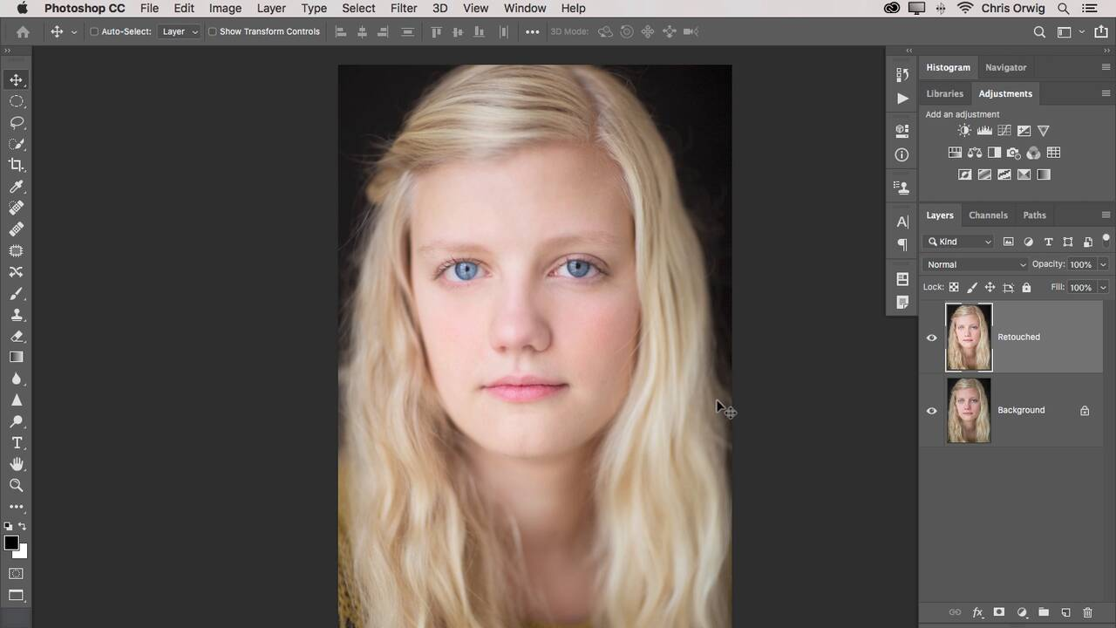The width and height of the screenshot is (1116, 628).
Task: Select the Gradient tool
Action: pos(17,357)
